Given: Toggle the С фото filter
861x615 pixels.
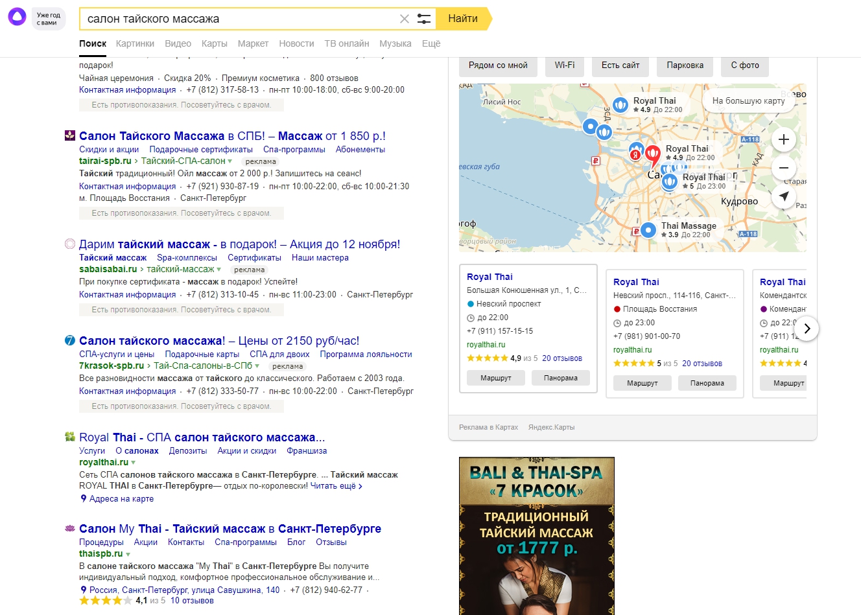Looking at the screenshot, I should point(745,65).
